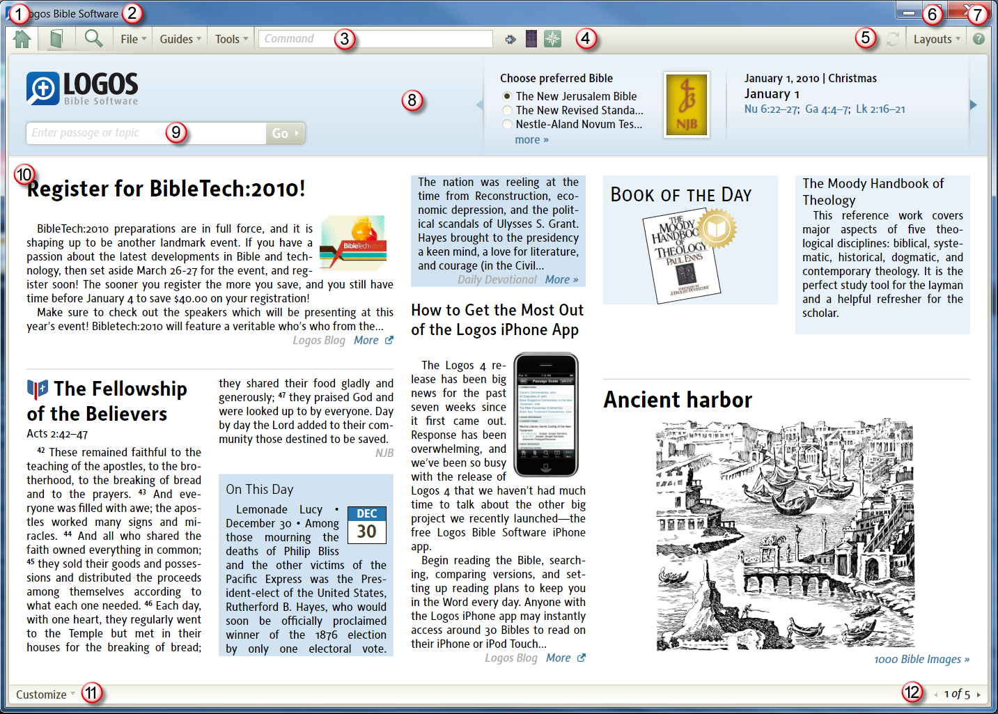The height and width of the screenshot is (714, 998).
Task: Click the 'January 1, 2010 | Christmas' date
Action: click(x=811, y=78)
